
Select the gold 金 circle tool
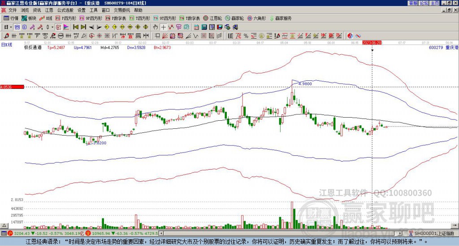[261, 36]
